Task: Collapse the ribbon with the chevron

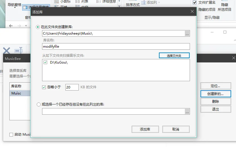Action: coord(235,40)
